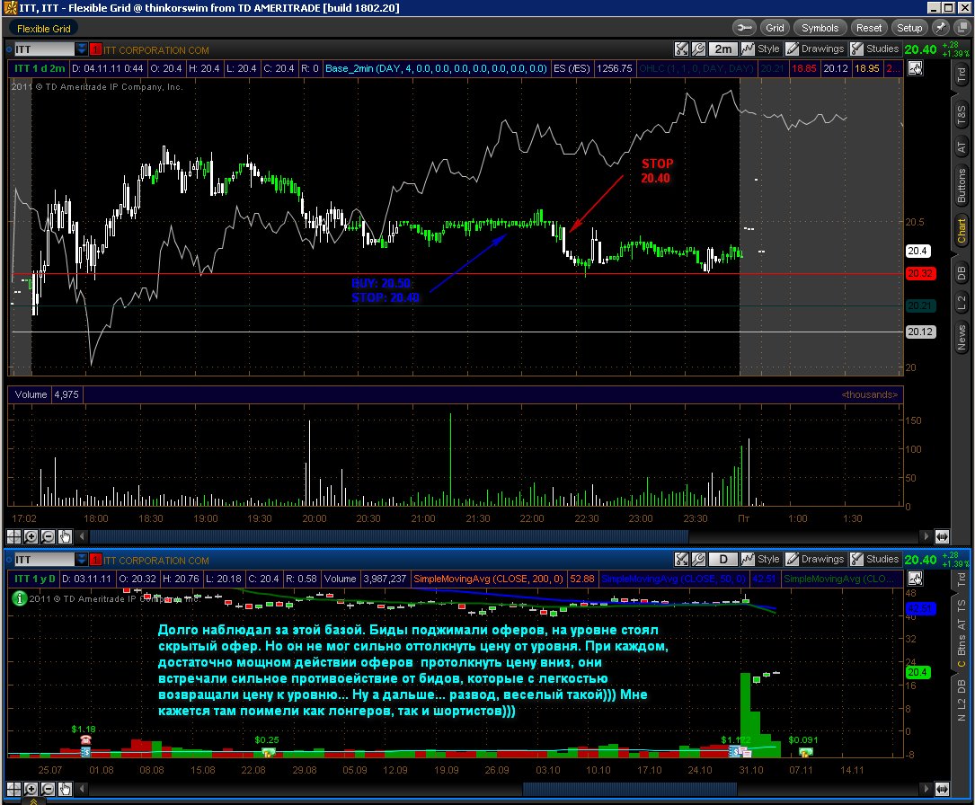Open lower chart's quick study flask icon
Screen dimensions: 975x805
[682, 560]
